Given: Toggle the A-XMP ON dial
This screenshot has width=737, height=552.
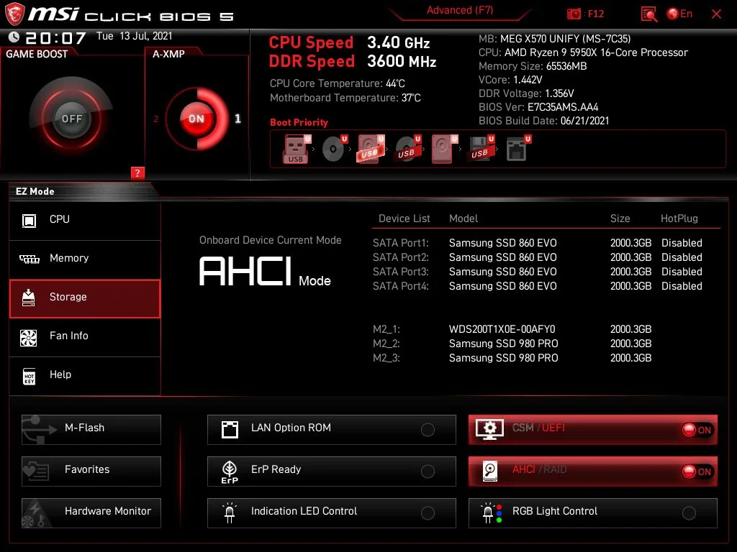Looking at the screenshot, I should click(197, 119).
